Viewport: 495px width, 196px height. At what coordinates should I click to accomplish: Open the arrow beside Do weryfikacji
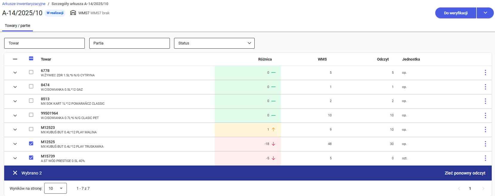485,13
